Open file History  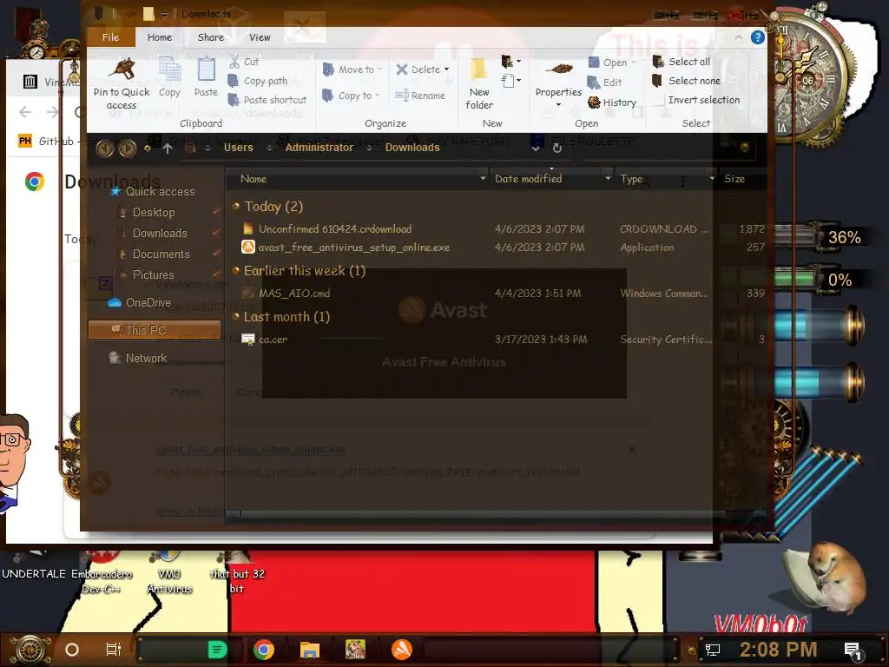pyautogui.click(x=612, y=102)
